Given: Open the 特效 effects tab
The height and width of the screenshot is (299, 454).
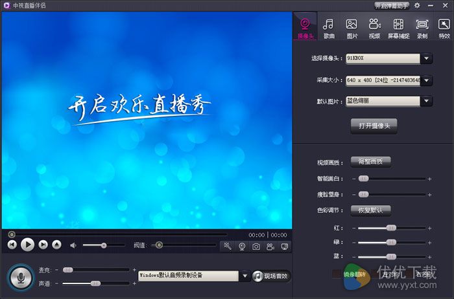Looking at the screenshot, I should pyautogui.click(x=444, y=28).
